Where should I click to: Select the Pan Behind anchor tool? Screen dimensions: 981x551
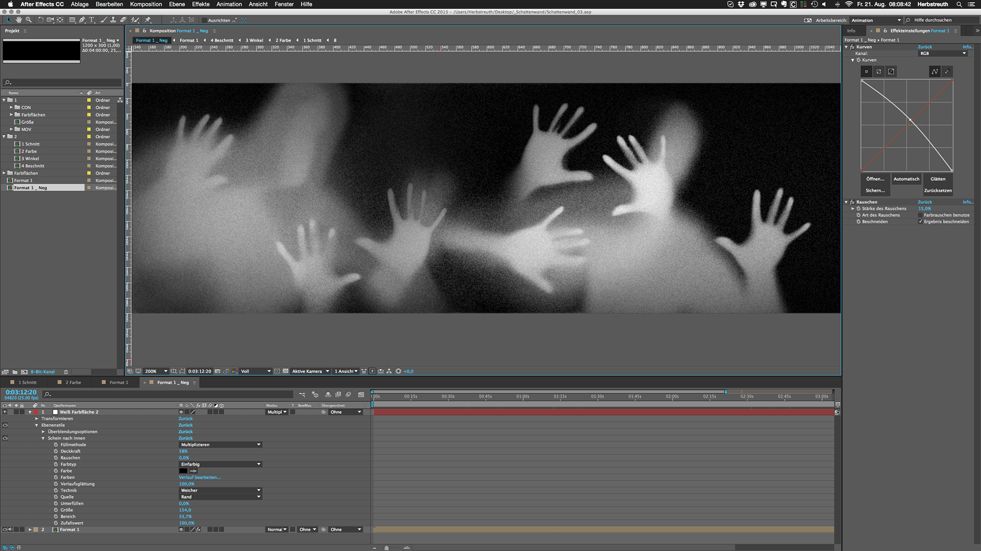(x=60, y=20)
